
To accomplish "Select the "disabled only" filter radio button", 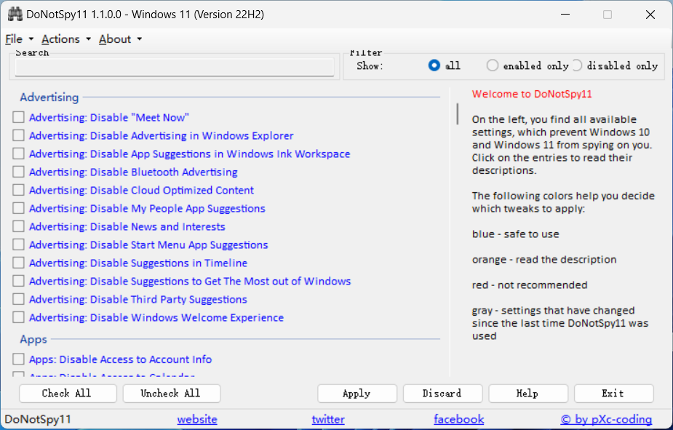I will [x=578, y=65].
